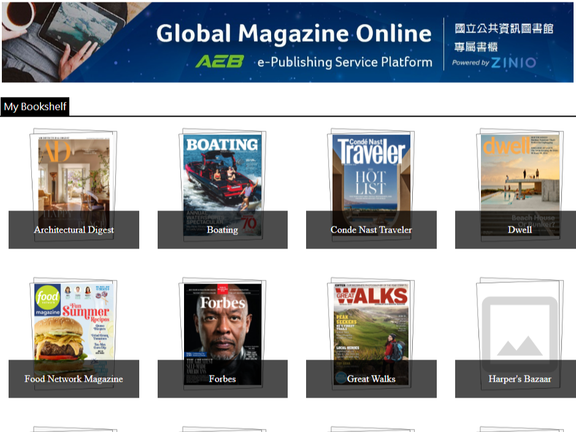
Task: Click the Forbes title label
Action: [x=222, y=379]
